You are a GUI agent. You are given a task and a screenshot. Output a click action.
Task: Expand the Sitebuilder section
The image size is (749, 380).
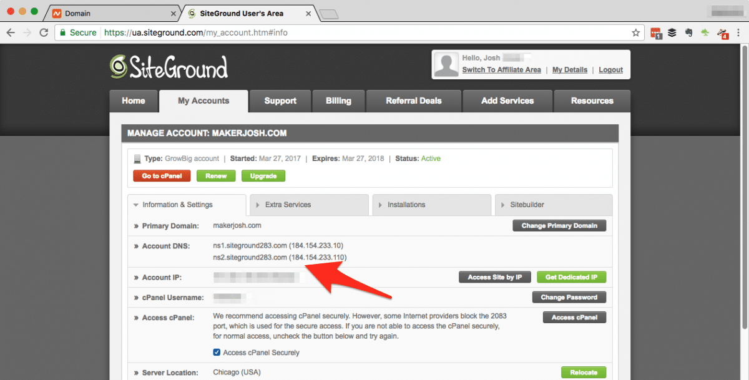pyautogui.click(x=554, y=205)
